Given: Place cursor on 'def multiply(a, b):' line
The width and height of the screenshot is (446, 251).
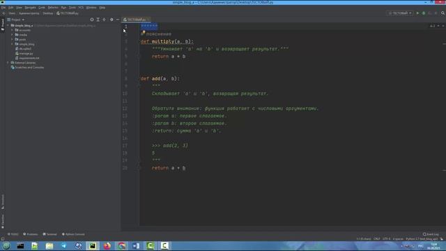Looking at the screenshot, I should pyautogui.click(x=167, y=42).
